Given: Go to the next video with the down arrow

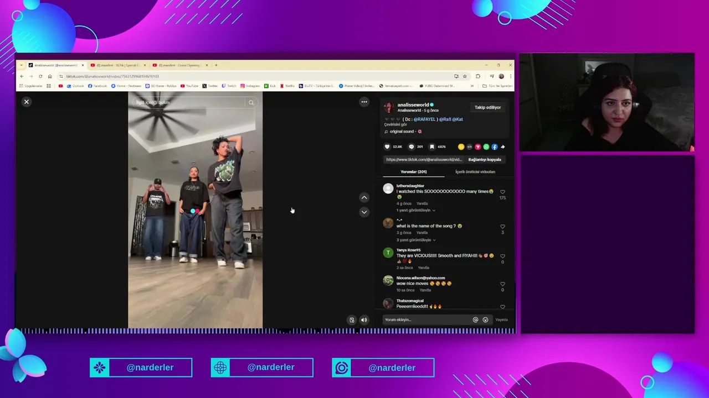Looking at the screenshot, I should (364, 212).
